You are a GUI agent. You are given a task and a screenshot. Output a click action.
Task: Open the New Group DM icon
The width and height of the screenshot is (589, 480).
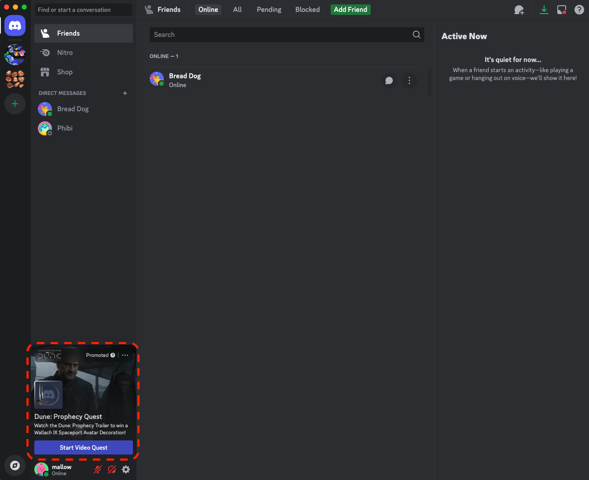point(519,9)
